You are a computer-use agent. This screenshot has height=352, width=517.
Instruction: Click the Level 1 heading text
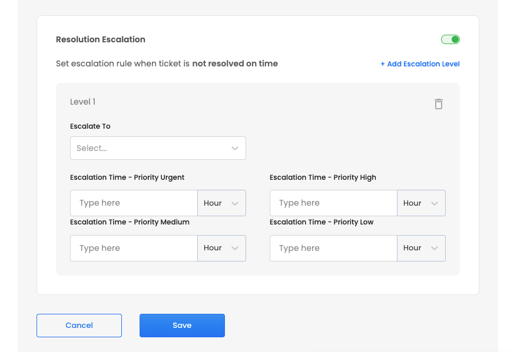82,102
